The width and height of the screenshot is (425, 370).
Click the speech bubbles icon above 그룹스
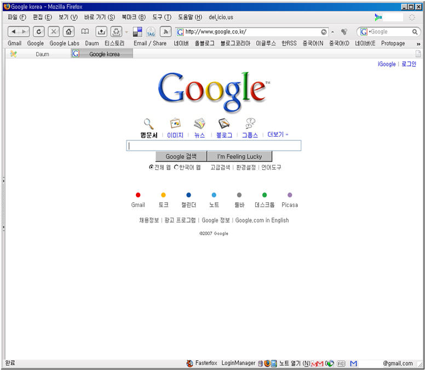[250, 123]
